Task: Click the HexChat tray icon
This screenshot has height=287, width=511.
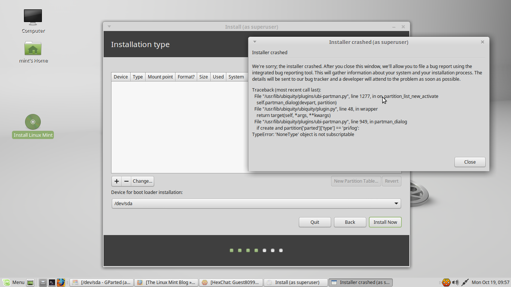Action: (446, 283)
